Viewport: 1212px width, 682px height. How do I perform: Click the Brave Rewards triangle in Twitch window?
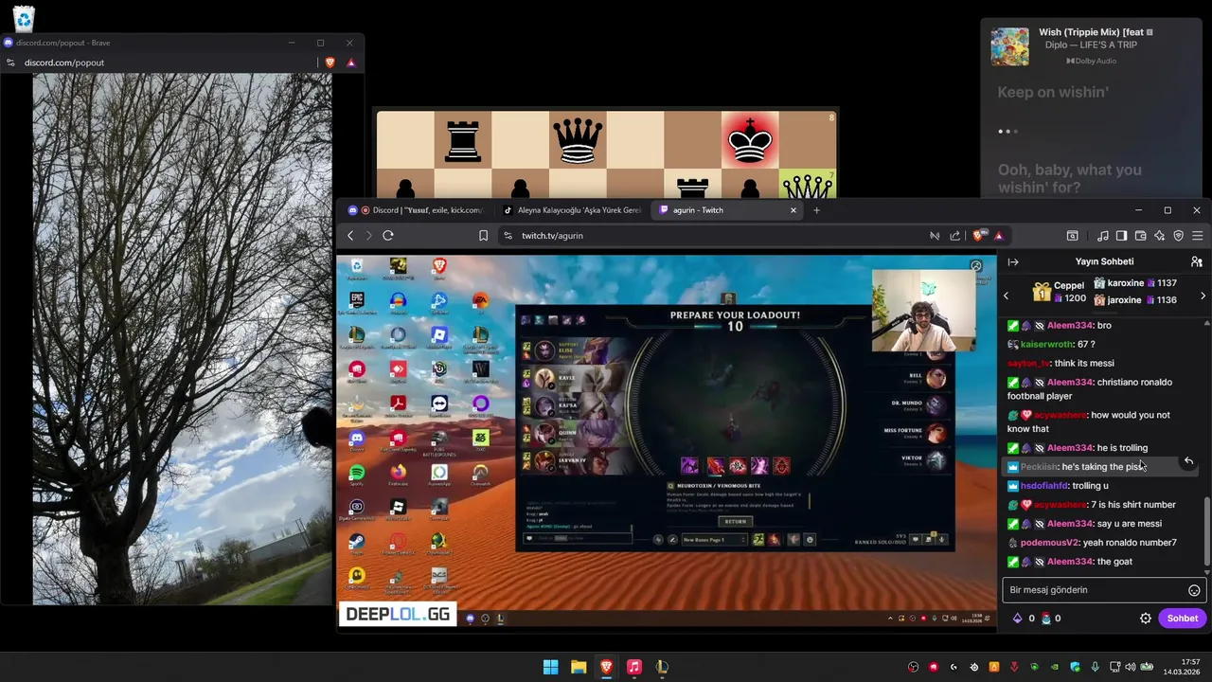pos(998,236)
